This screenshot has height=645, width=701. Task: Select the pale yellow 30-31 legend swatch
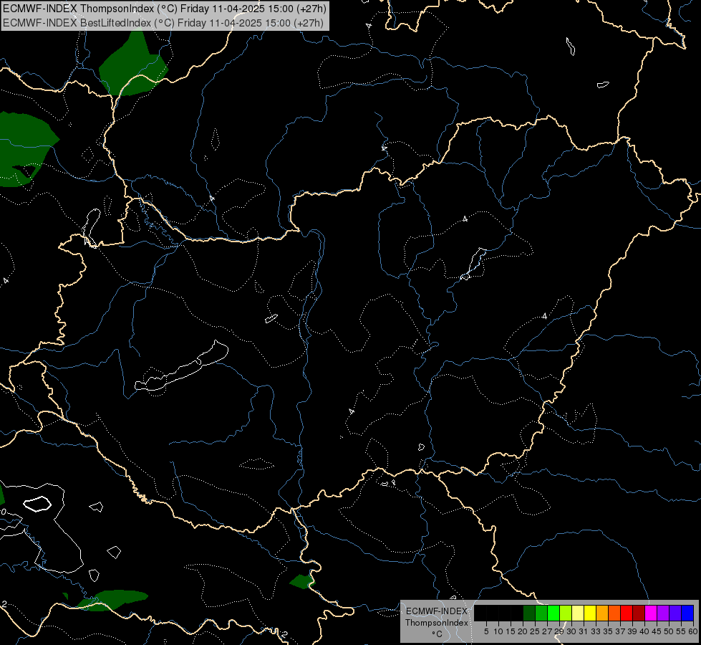click(x=578, y=613)
